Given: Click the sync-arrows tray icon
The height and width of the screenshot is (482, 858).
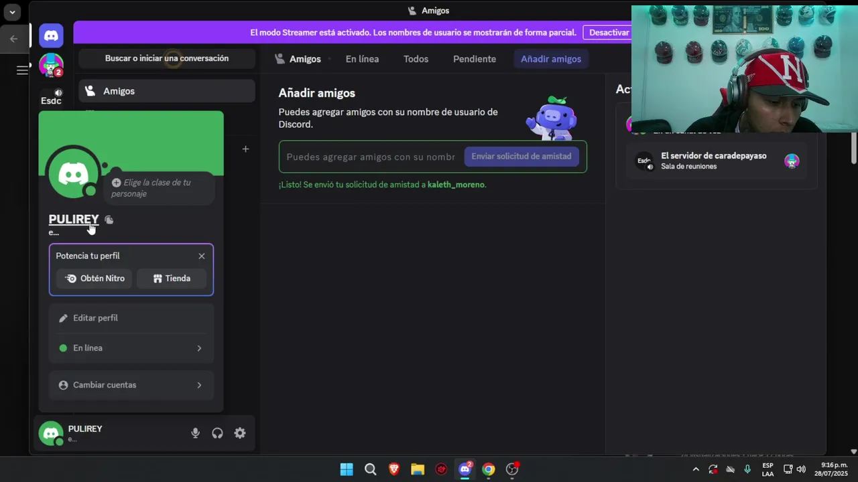Looking at the screenshot, I should [713, 469].
